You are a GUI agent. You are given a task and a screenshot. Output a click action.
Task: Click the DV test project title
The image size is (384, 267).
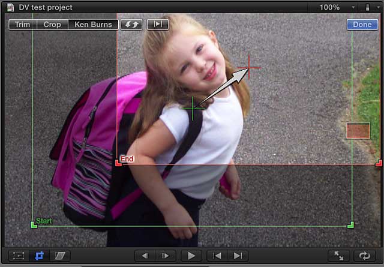click(x=46, y=7)
